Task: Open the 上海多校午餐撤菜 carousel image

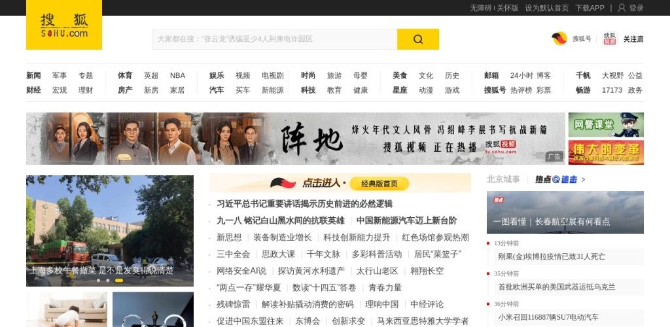Action: click(110, 230)
